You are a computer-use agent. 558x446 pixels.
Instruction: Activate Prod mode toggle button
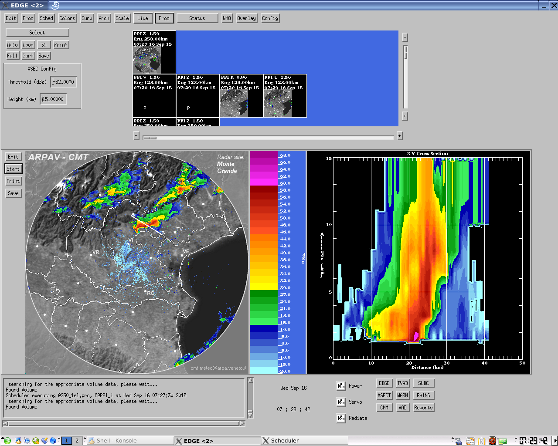(x=164, y=18)
